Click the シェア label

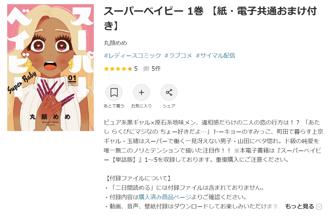pyautogui.click(x=169, y=106)
